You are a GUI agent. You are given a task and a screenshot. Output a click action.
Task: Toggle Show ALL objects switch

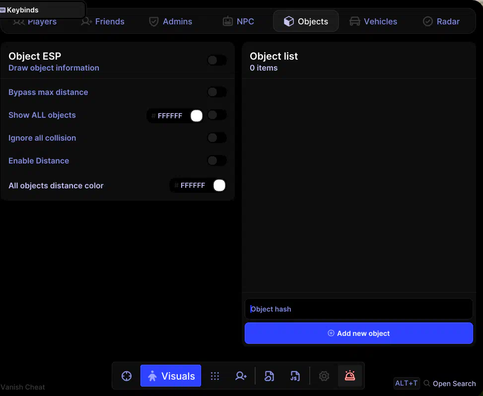pos(216,115)
